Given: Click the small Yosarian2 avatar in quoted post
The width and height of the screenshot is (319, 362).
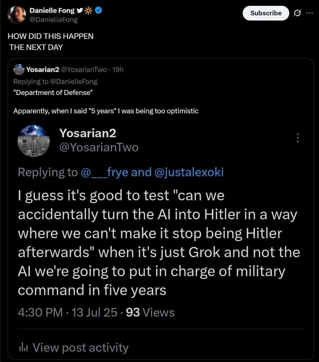Looking at the screenshot, I should pos(19,70).
